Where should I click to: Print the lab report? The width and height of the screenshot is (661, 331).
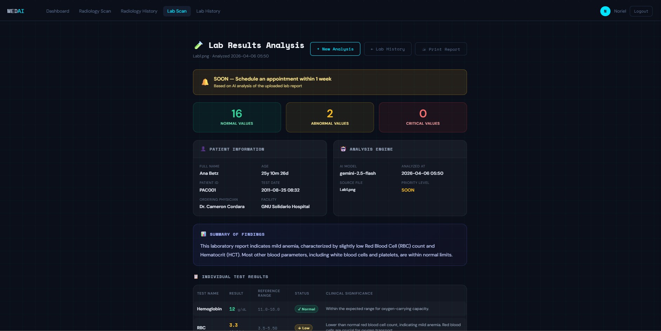(441, 49)
